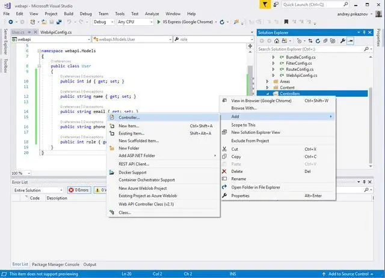385x278 pixels.
Task: Click the Refresh icon in Solution Explorer
Action: pos(318,41)
